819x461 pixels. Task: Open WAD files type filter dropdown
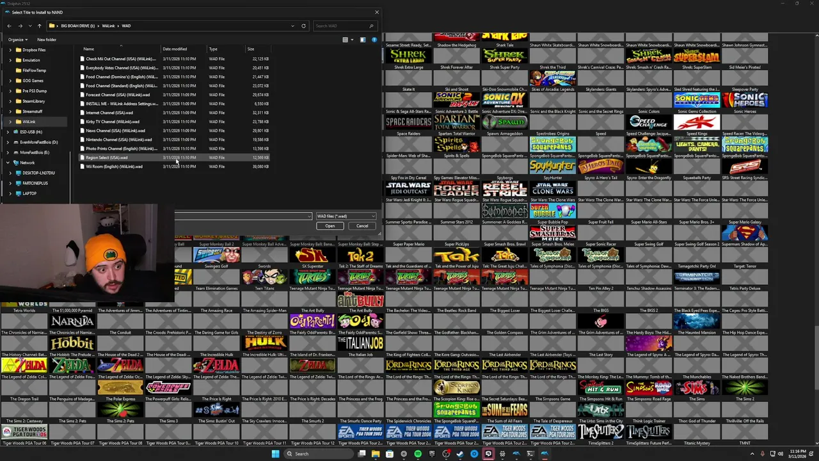coord(346,216)
